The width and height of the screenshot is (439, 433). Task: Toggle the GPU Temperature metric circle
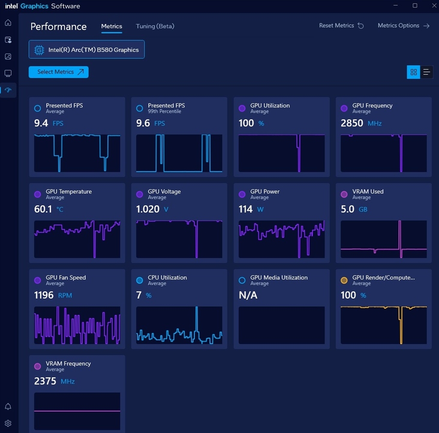tap(38, 194)
